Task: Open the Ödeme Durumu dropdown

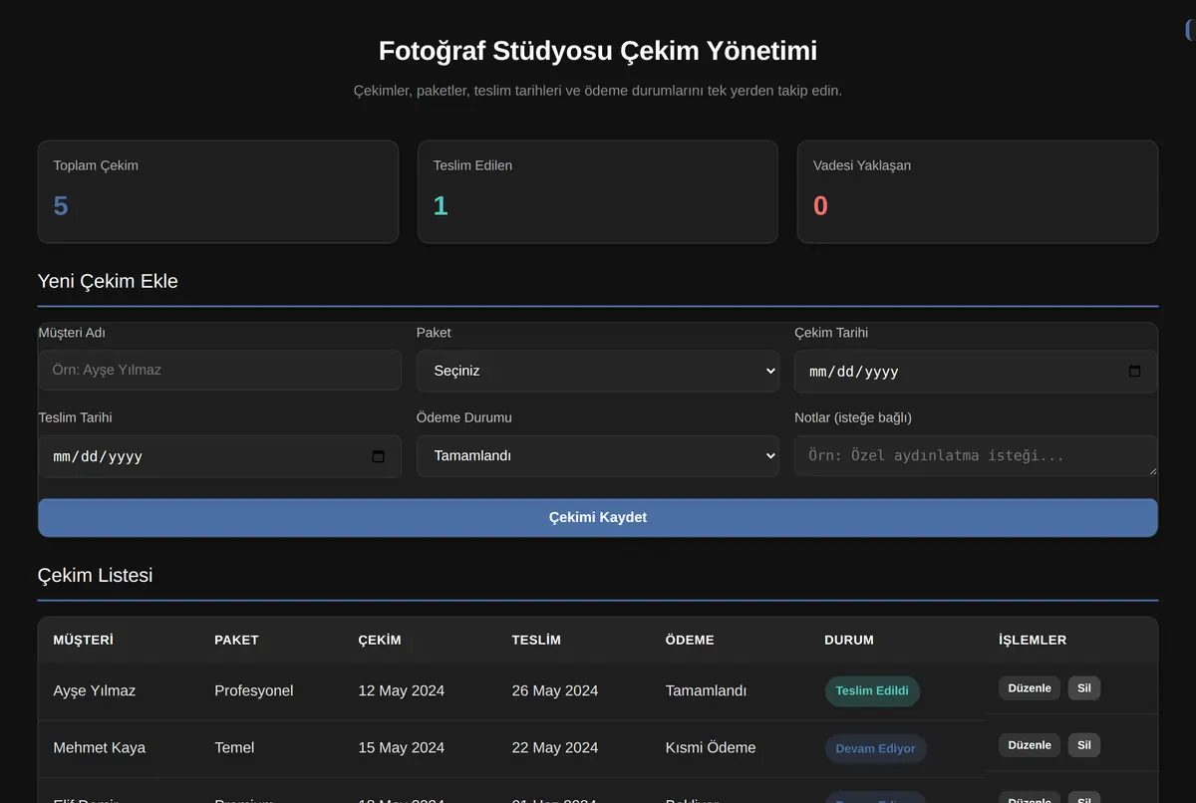Action: tap(598, 455)
